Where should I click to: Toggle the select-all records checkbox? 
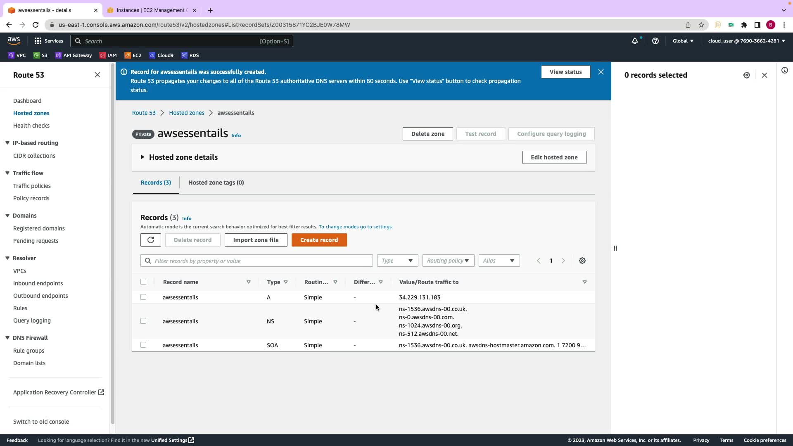pyautogui.click(x=143, y=282)
